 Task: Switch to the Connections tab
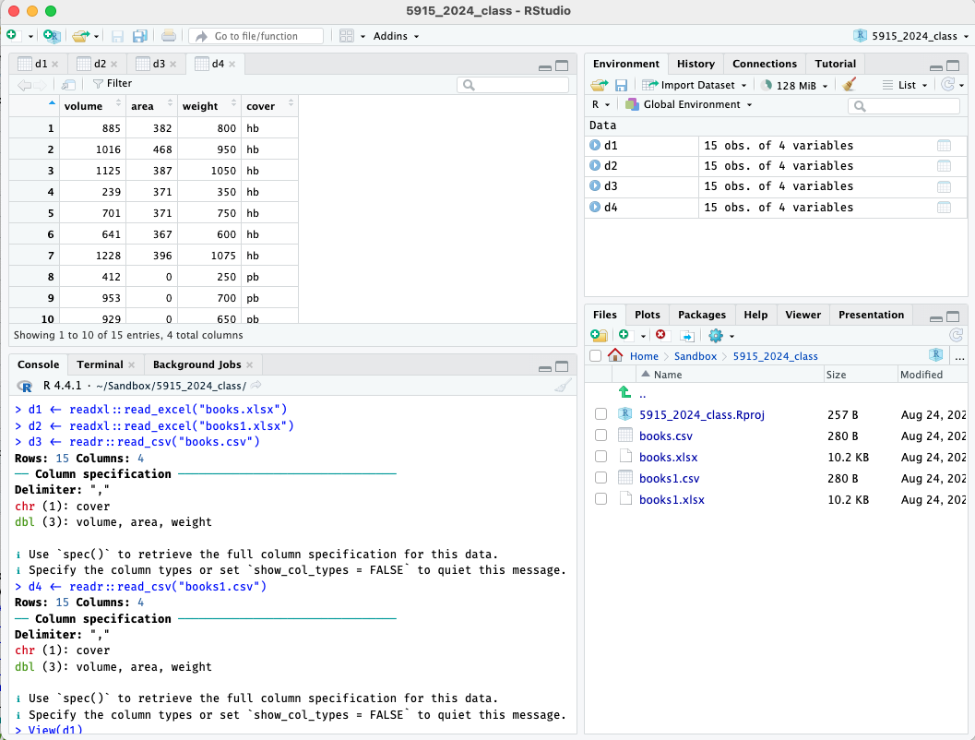(764, 64)
